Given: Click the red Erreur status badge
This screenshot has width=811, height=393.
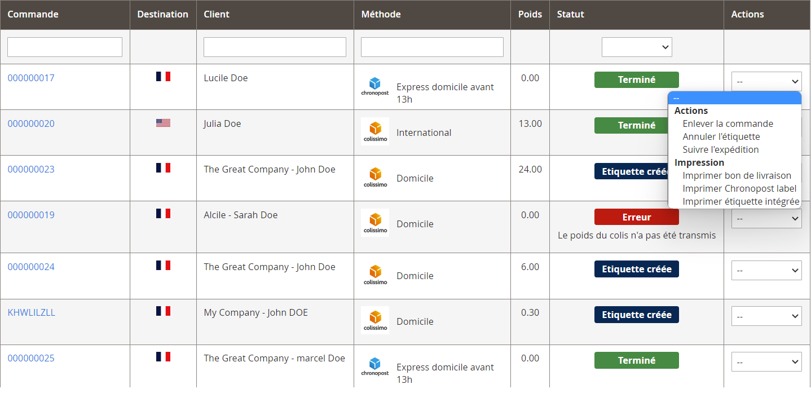Looking at the screenshot, I should point(636,217).
